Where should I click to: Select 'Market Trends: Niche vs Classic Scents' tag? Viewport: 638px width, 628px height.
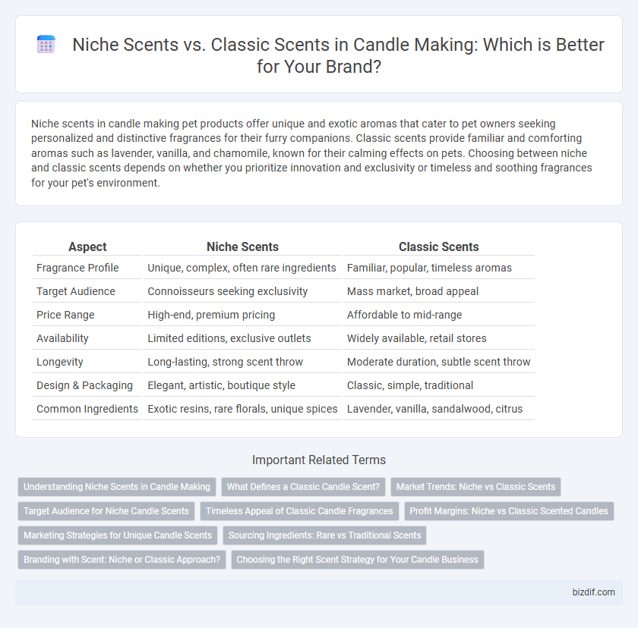[x=475, y=487]
